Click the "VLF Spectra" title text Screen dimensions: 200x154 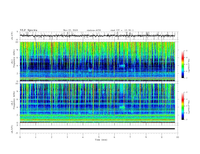[29, 30]
